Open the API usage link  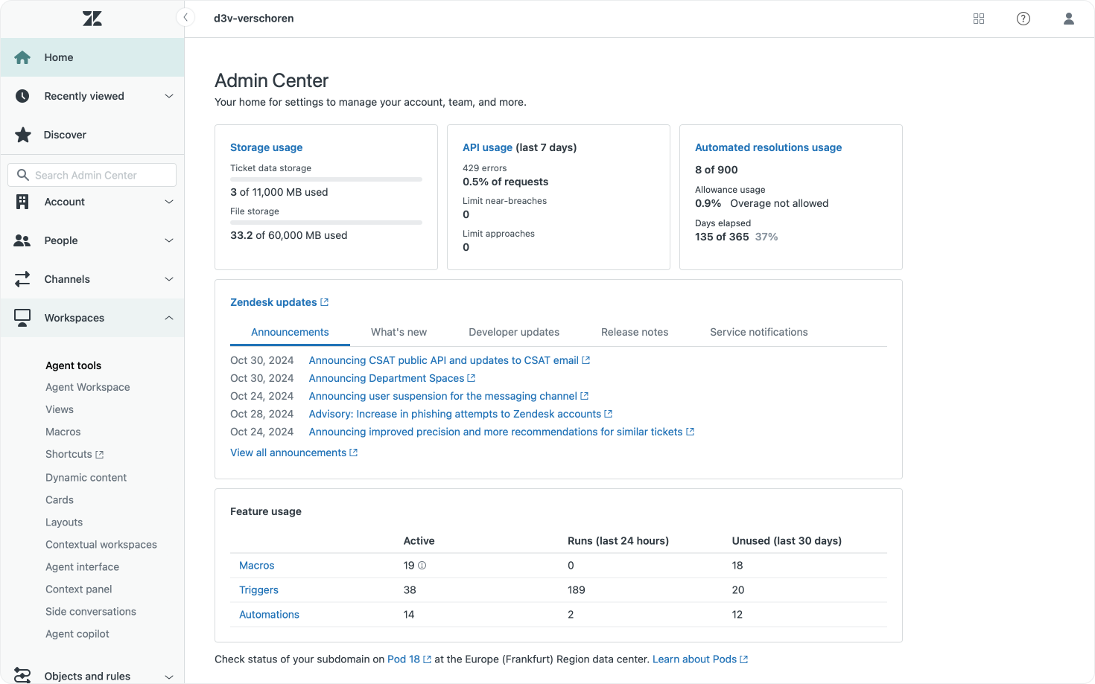pyautogui.click(x=488, y=147)
